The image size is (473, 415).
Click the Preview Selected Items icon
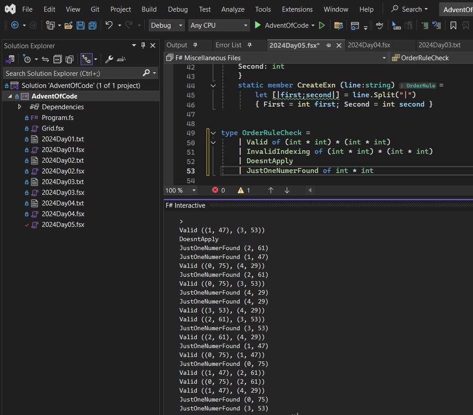[121, 59]
